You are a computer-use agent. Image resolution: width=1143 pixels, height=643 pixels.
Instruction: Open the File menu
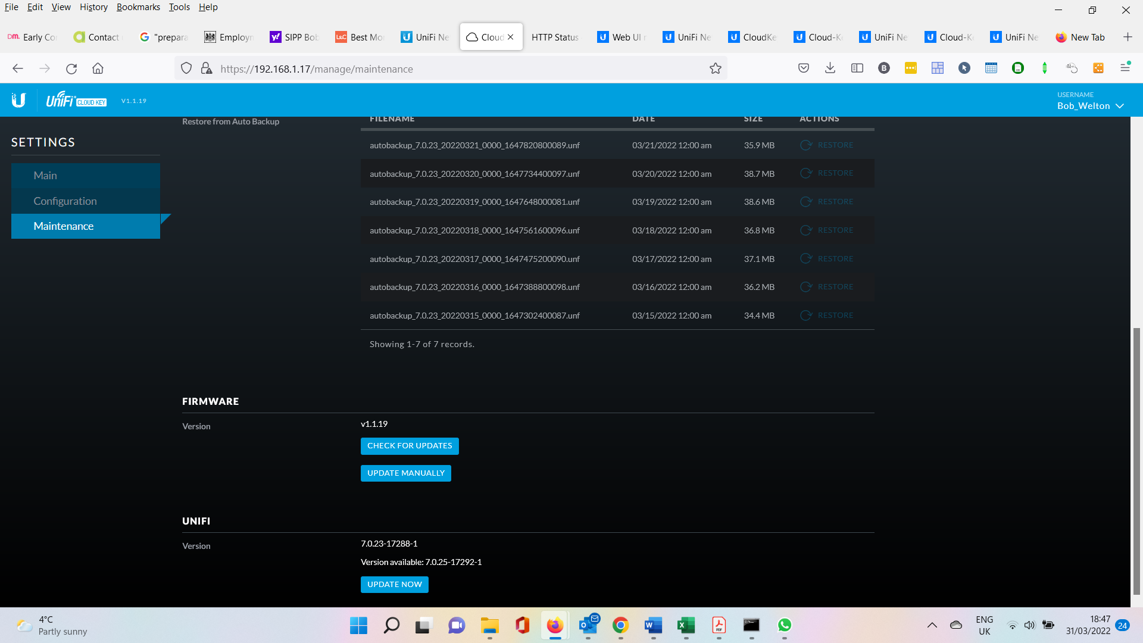[11, 7]
